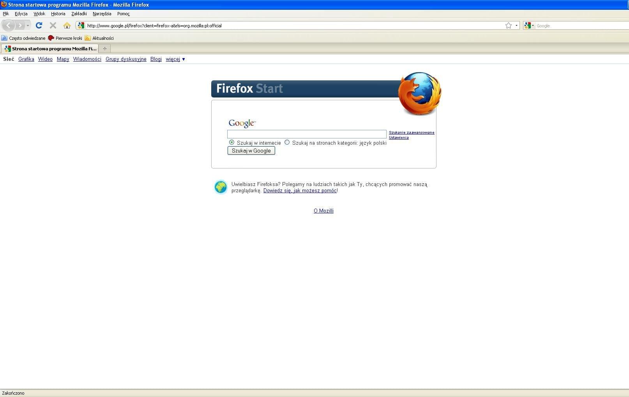
Task: Open the Historia menu
Action: point(58,14)
